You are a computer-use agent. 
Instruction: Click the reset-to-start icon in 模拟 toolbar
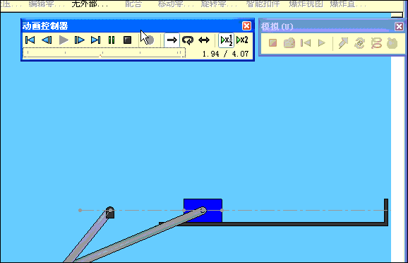click(306, 42)
